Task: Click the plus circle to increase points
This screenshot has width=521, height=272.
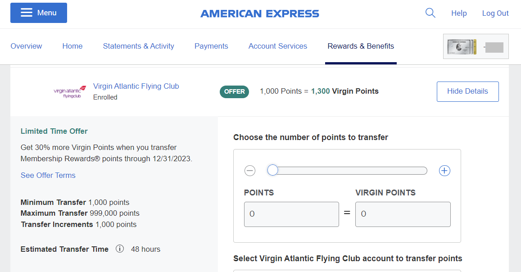Action: (444, 171)
